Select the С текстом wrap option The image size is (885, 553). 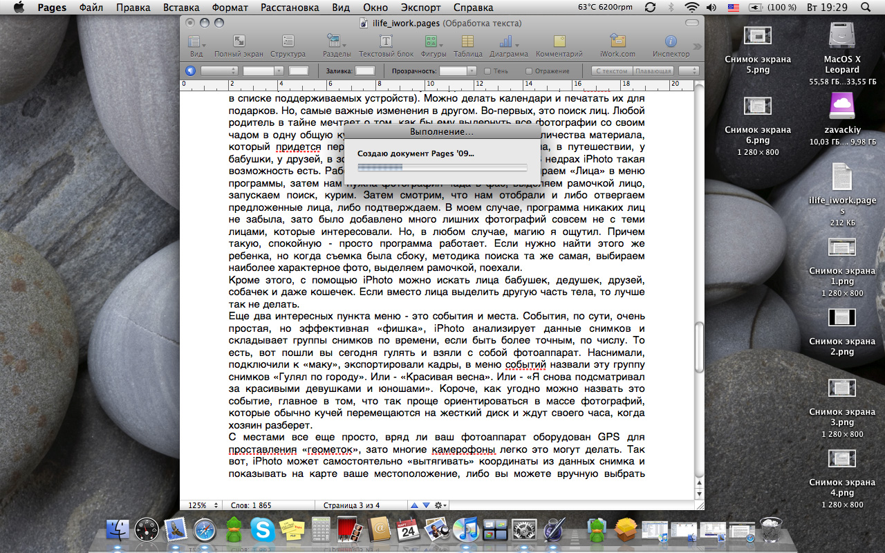click(611, 71)
